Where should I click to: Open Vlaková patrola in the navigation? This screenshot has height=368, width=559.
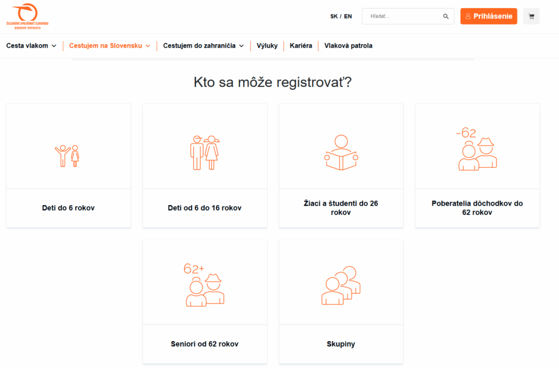coord(348,46)
